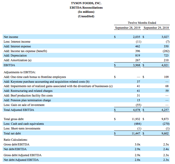Click the 'Twelve Months Ended' header
175x164 pixels.
[x=142, y=23]
